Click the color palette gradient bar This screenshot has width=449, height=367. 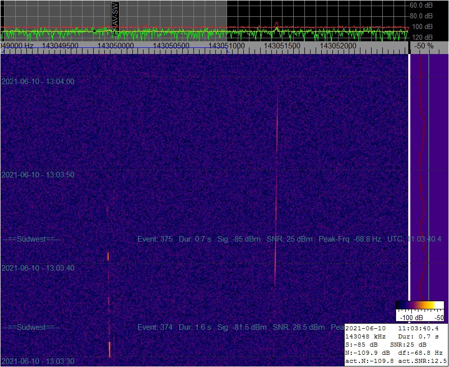420,305
